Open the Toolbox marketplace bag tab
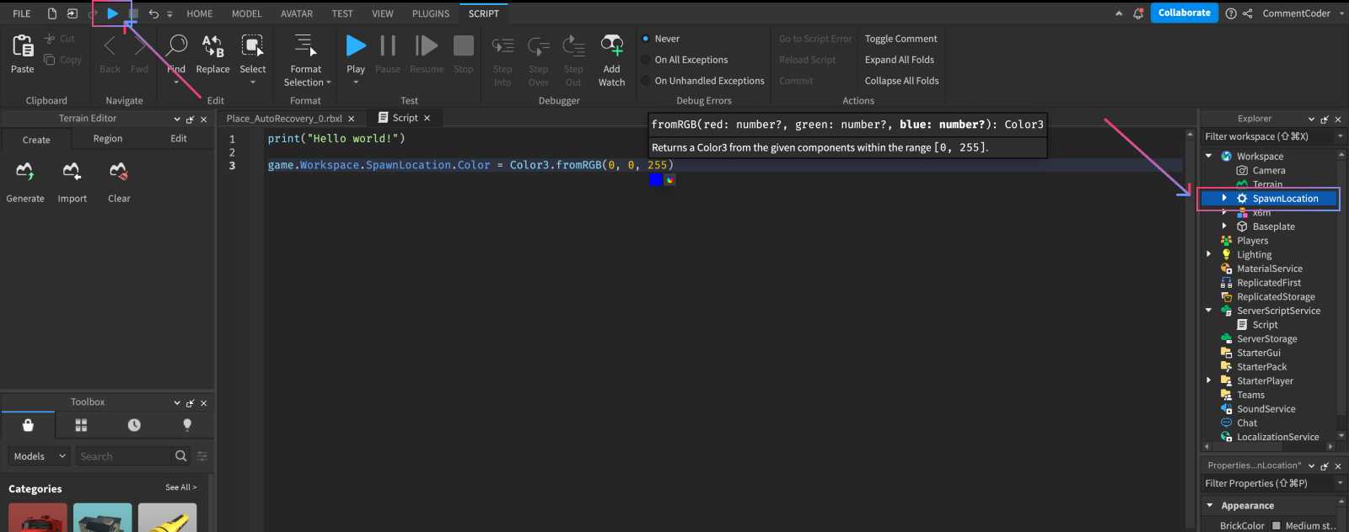Image resolution: width=1349 pixels, height=532 pixels. click(28, 425)
